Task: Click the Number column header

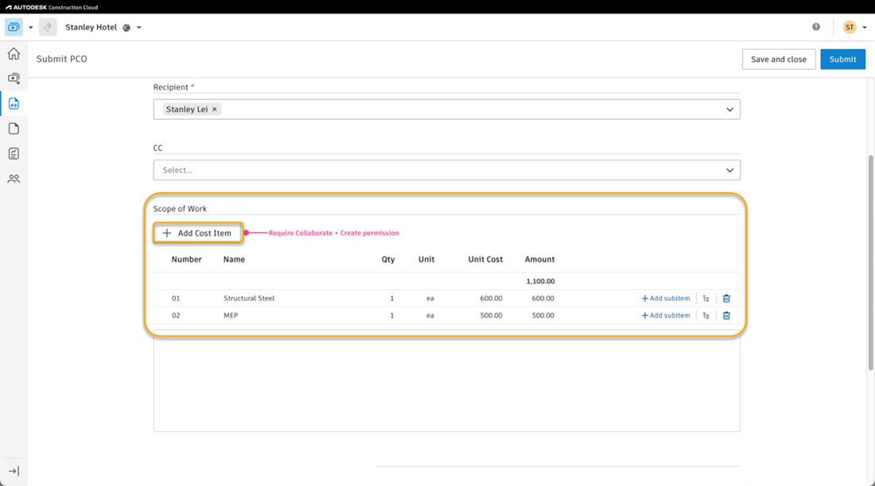Action: point(186,259)
